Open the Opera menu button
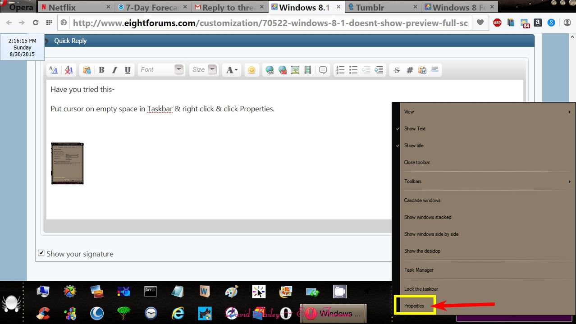The width and height of the screenshot is (576, 324). [18, 7]
